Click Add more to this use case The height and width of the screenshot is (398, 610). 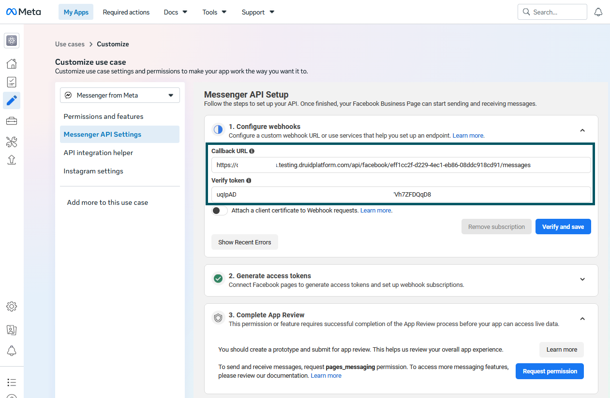107,202
